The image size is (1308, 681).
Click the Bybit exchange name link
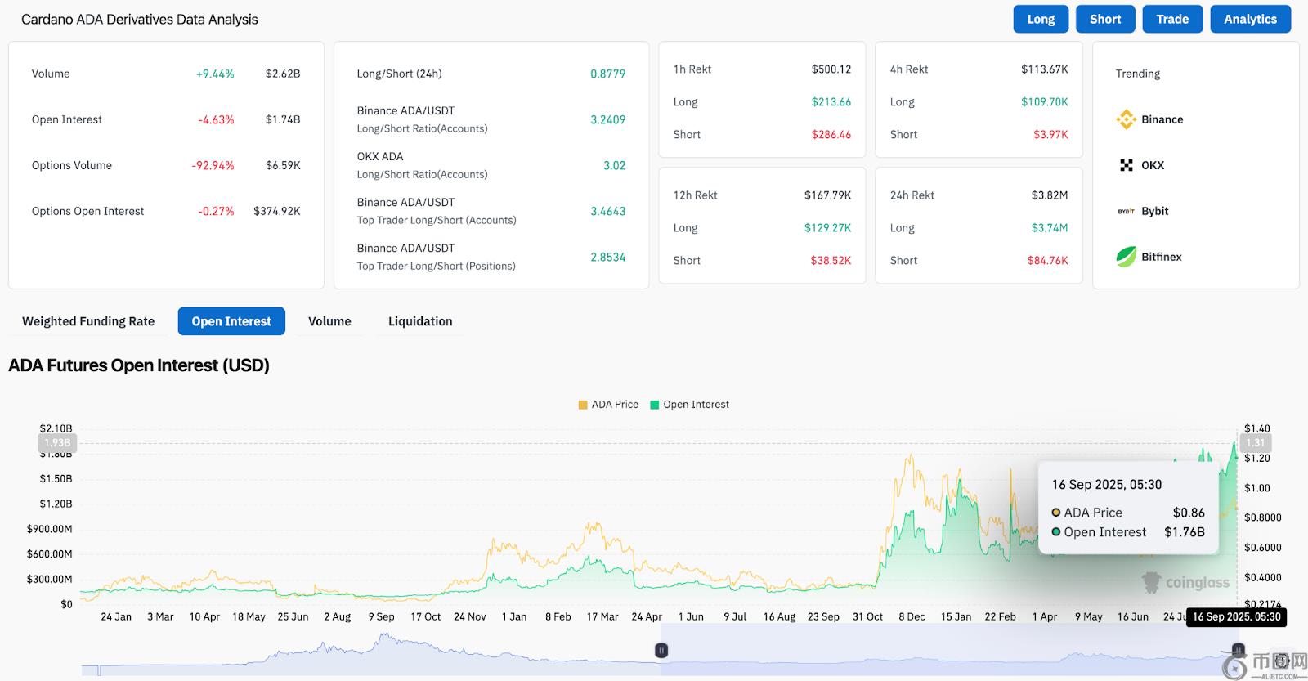(1155, 211)
